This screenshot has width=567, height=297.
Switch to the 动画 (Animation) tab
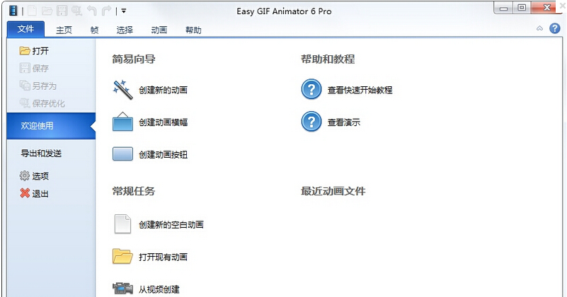[x=159, y=30]
